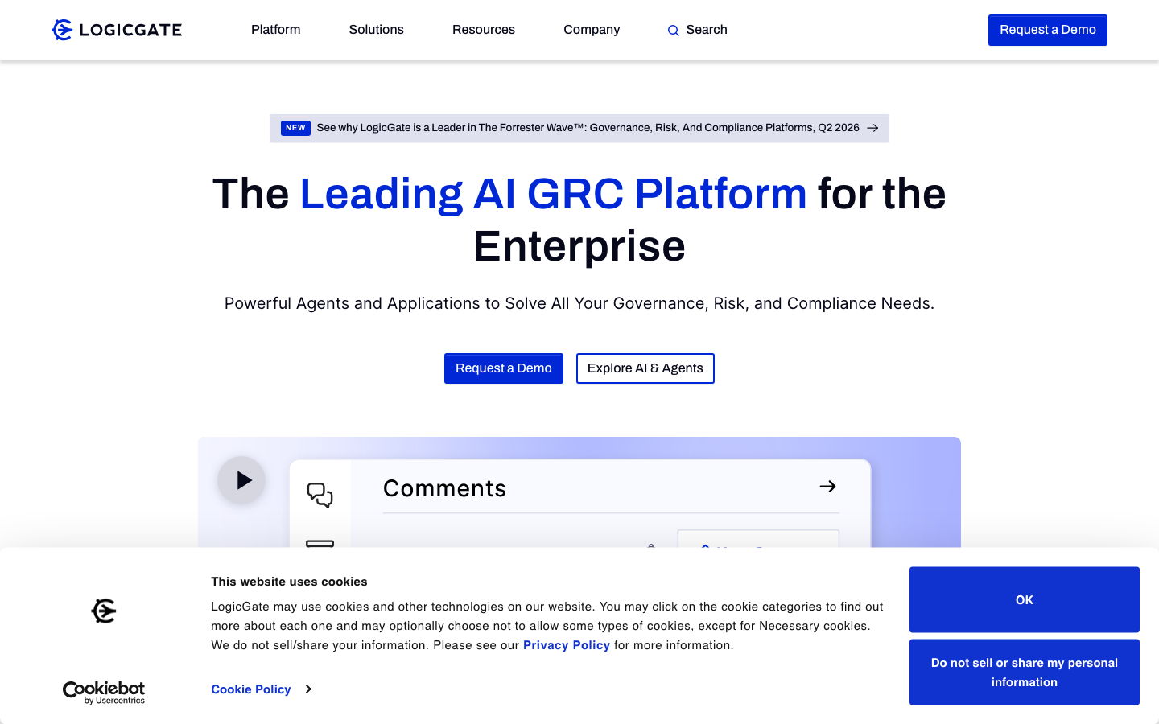Click the Search magnifier icon
Viewport: 1159px width, 724px height.
[x=674, y=31]
